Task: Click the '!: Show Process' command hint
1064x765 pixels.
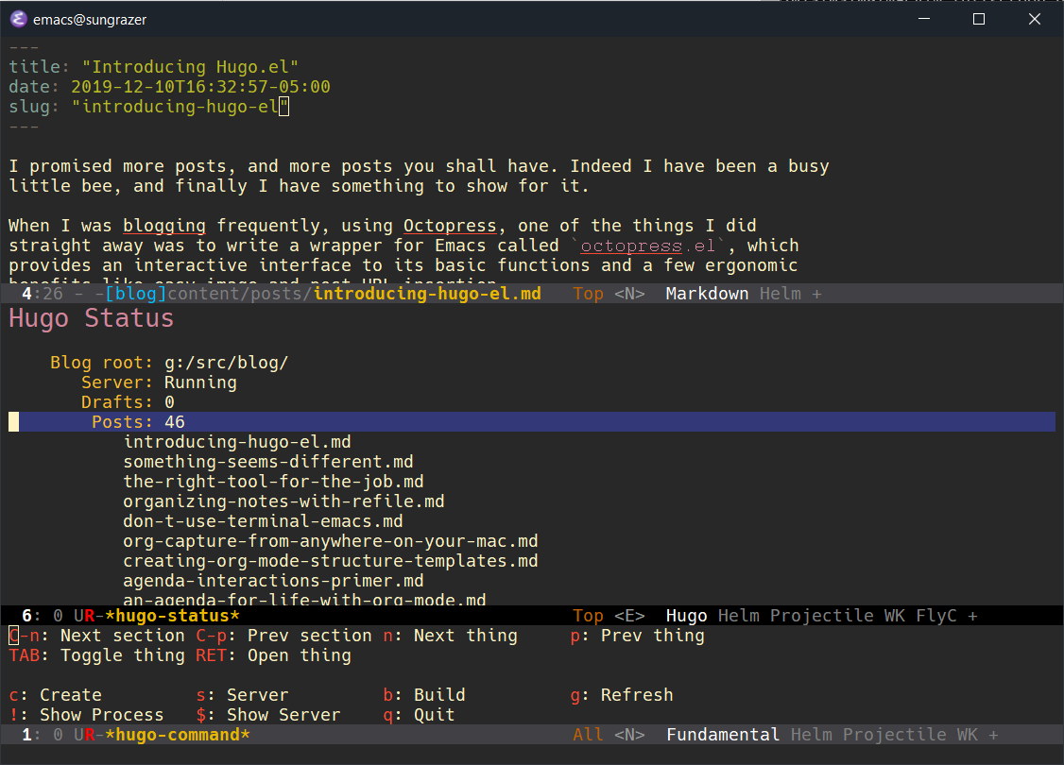Action: pyautogui.click(x=86, y=715)
